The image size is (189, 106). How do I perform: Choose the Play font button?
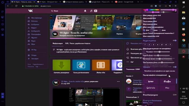167,88
